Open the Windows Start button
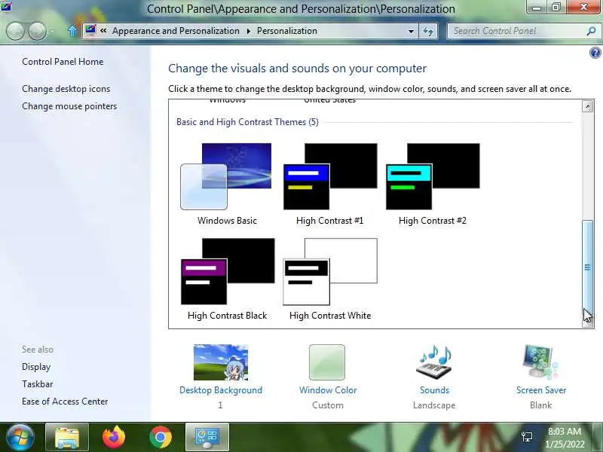The height and width of the screenshot is (452, 603). pos(20,437)
